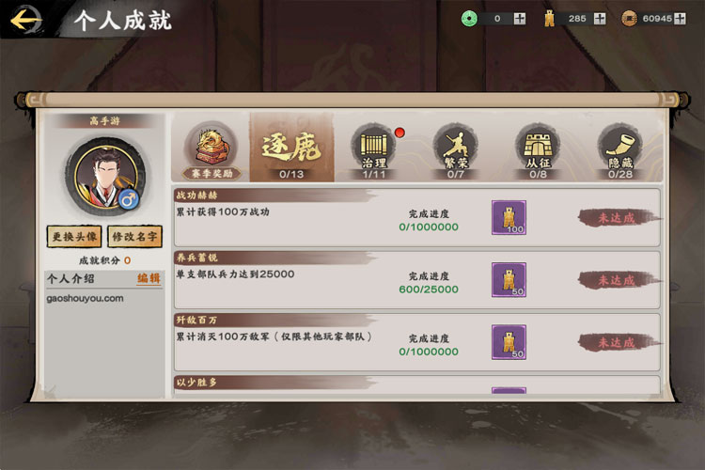Click the male gender badge on avatar
Viewport: 705px width, 470px height.
click(129, 199)
